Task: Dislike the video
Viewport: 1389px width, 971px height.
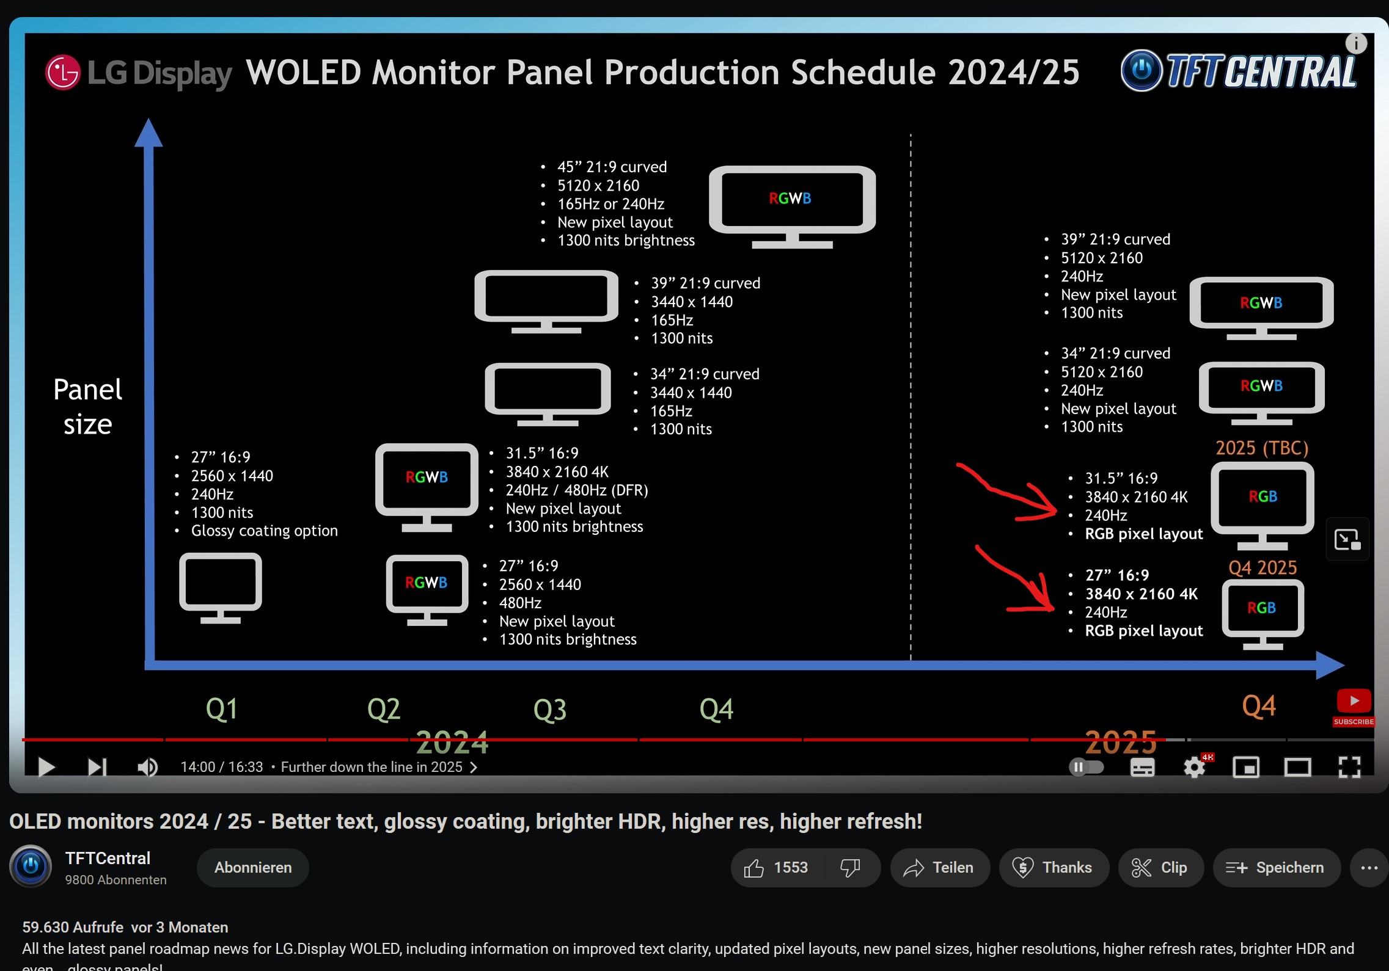Action: tap(851, 868)
